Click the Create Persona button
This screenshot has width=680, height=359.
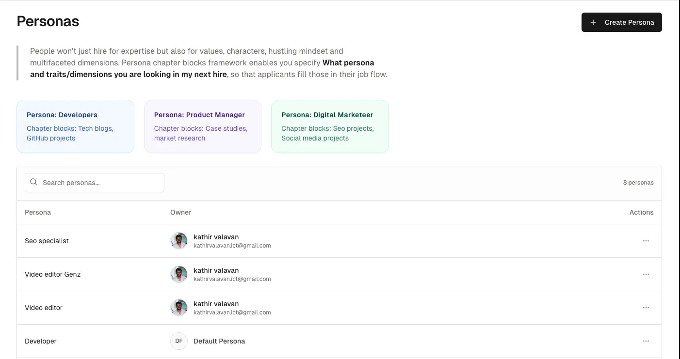621,22
